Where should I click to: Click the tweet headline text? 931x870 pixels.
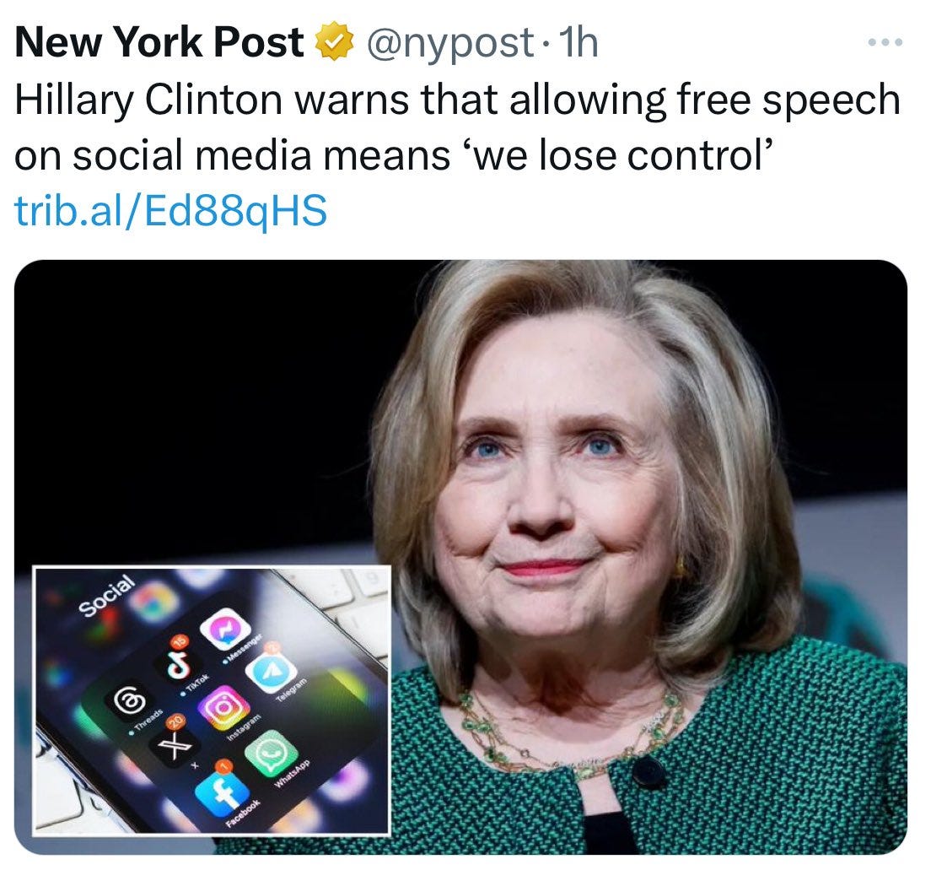pos(457,127)
